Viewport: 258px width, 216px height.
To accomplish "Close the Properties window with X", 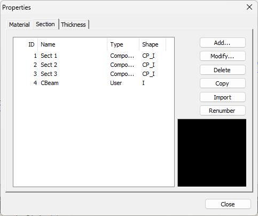I will (x=249, y=7).
